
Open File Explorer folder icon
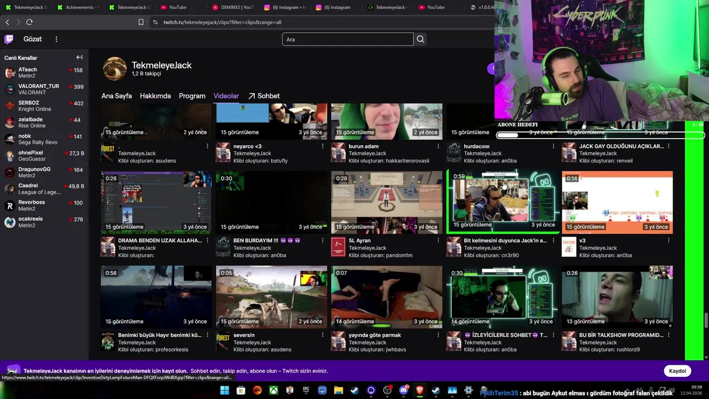click(x=338, y=391)
